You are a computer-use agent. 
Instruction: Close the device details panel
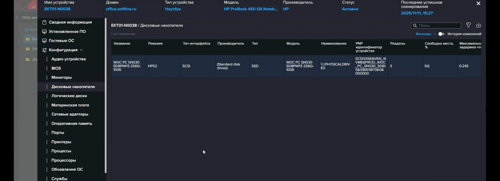478,3
